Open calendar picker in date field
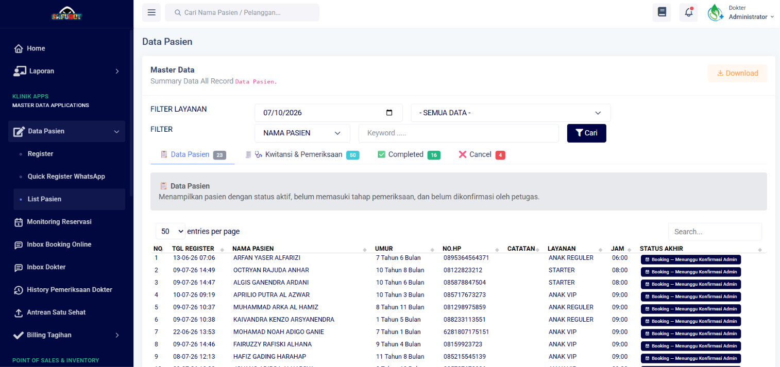This screenshot has width=780, height=367. click(389, 113)
